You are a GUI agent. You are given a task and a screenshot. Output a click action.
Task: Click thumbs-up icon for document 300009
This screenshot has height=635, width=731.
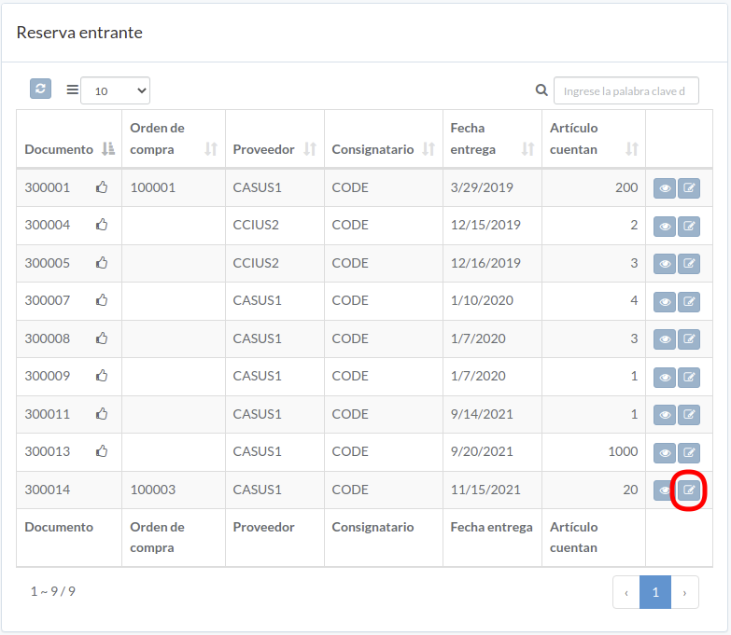click(102, 375)
